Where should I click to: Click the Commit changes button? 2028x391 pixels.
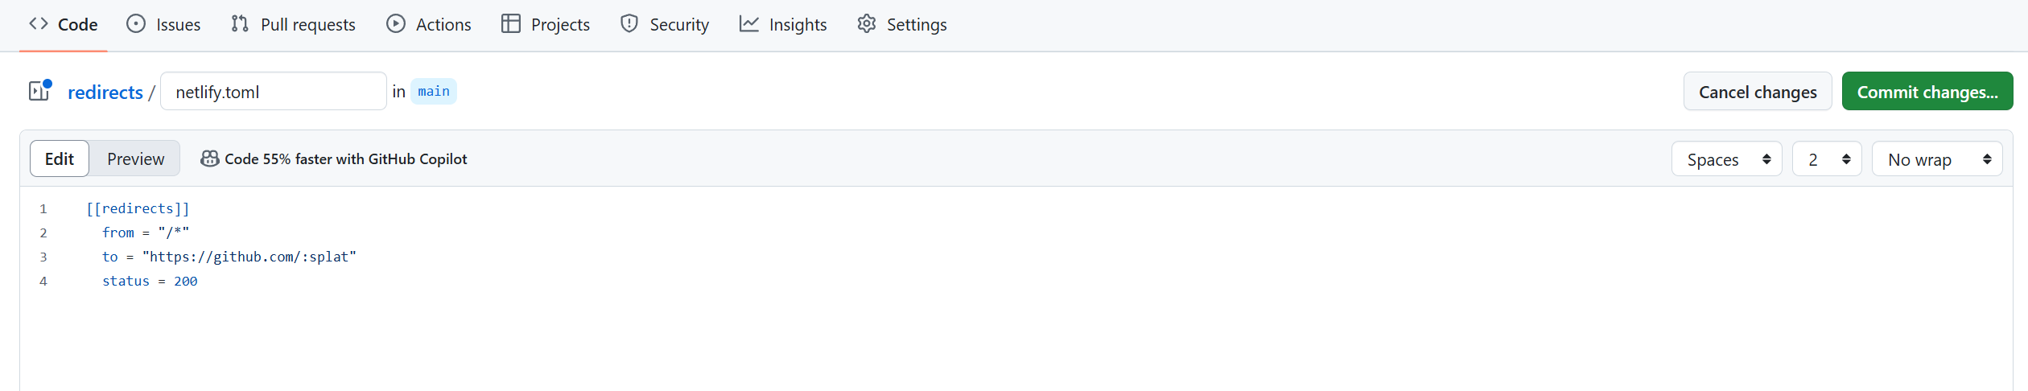tap(1927, 92)
